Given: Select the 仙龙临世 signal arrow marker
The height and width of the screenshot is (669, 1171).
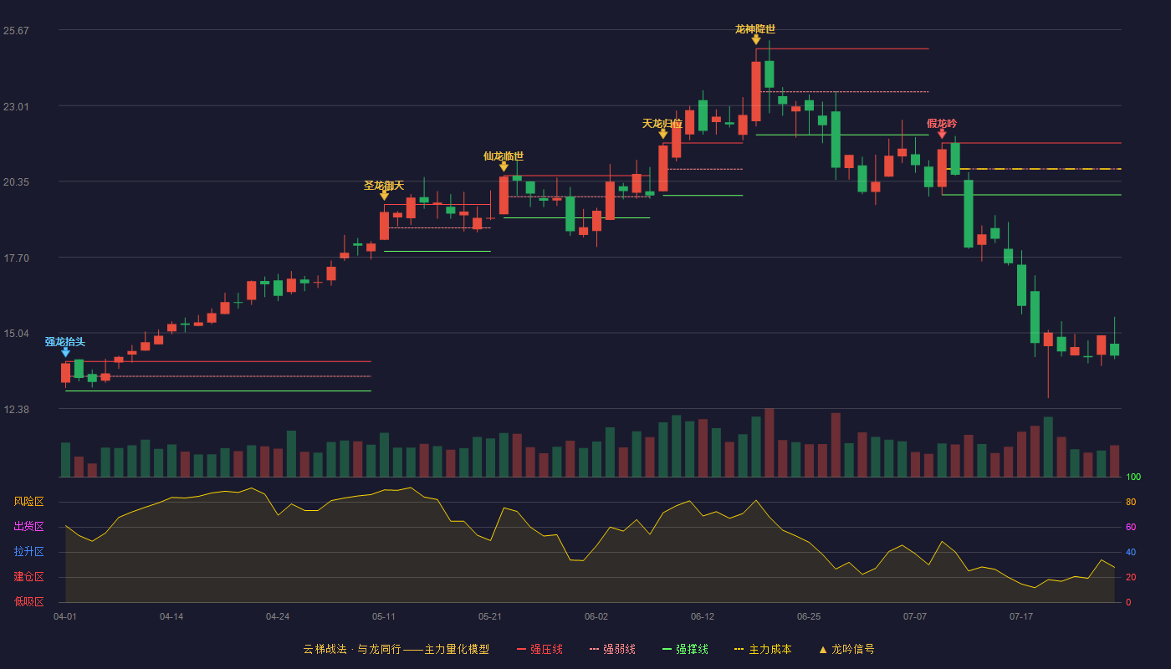Looking at the screenshot, I should tap(504, 167).
